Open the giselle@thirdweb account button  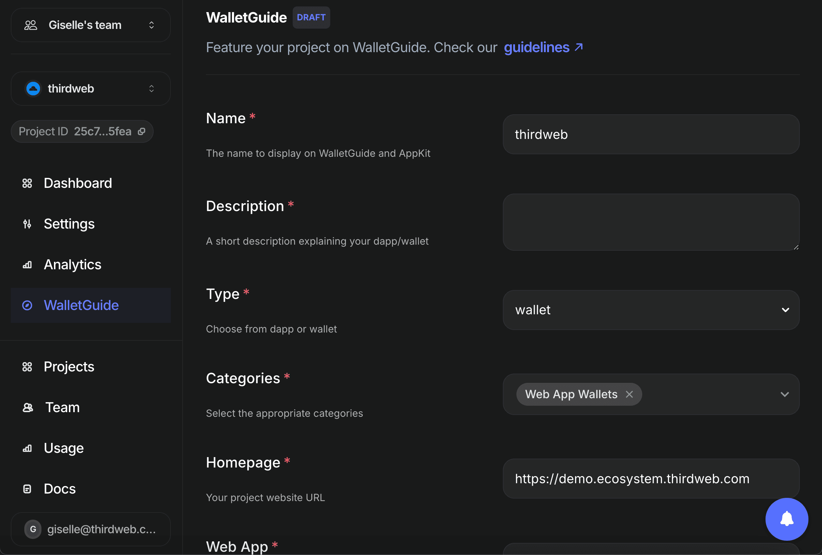click(91, 529)
